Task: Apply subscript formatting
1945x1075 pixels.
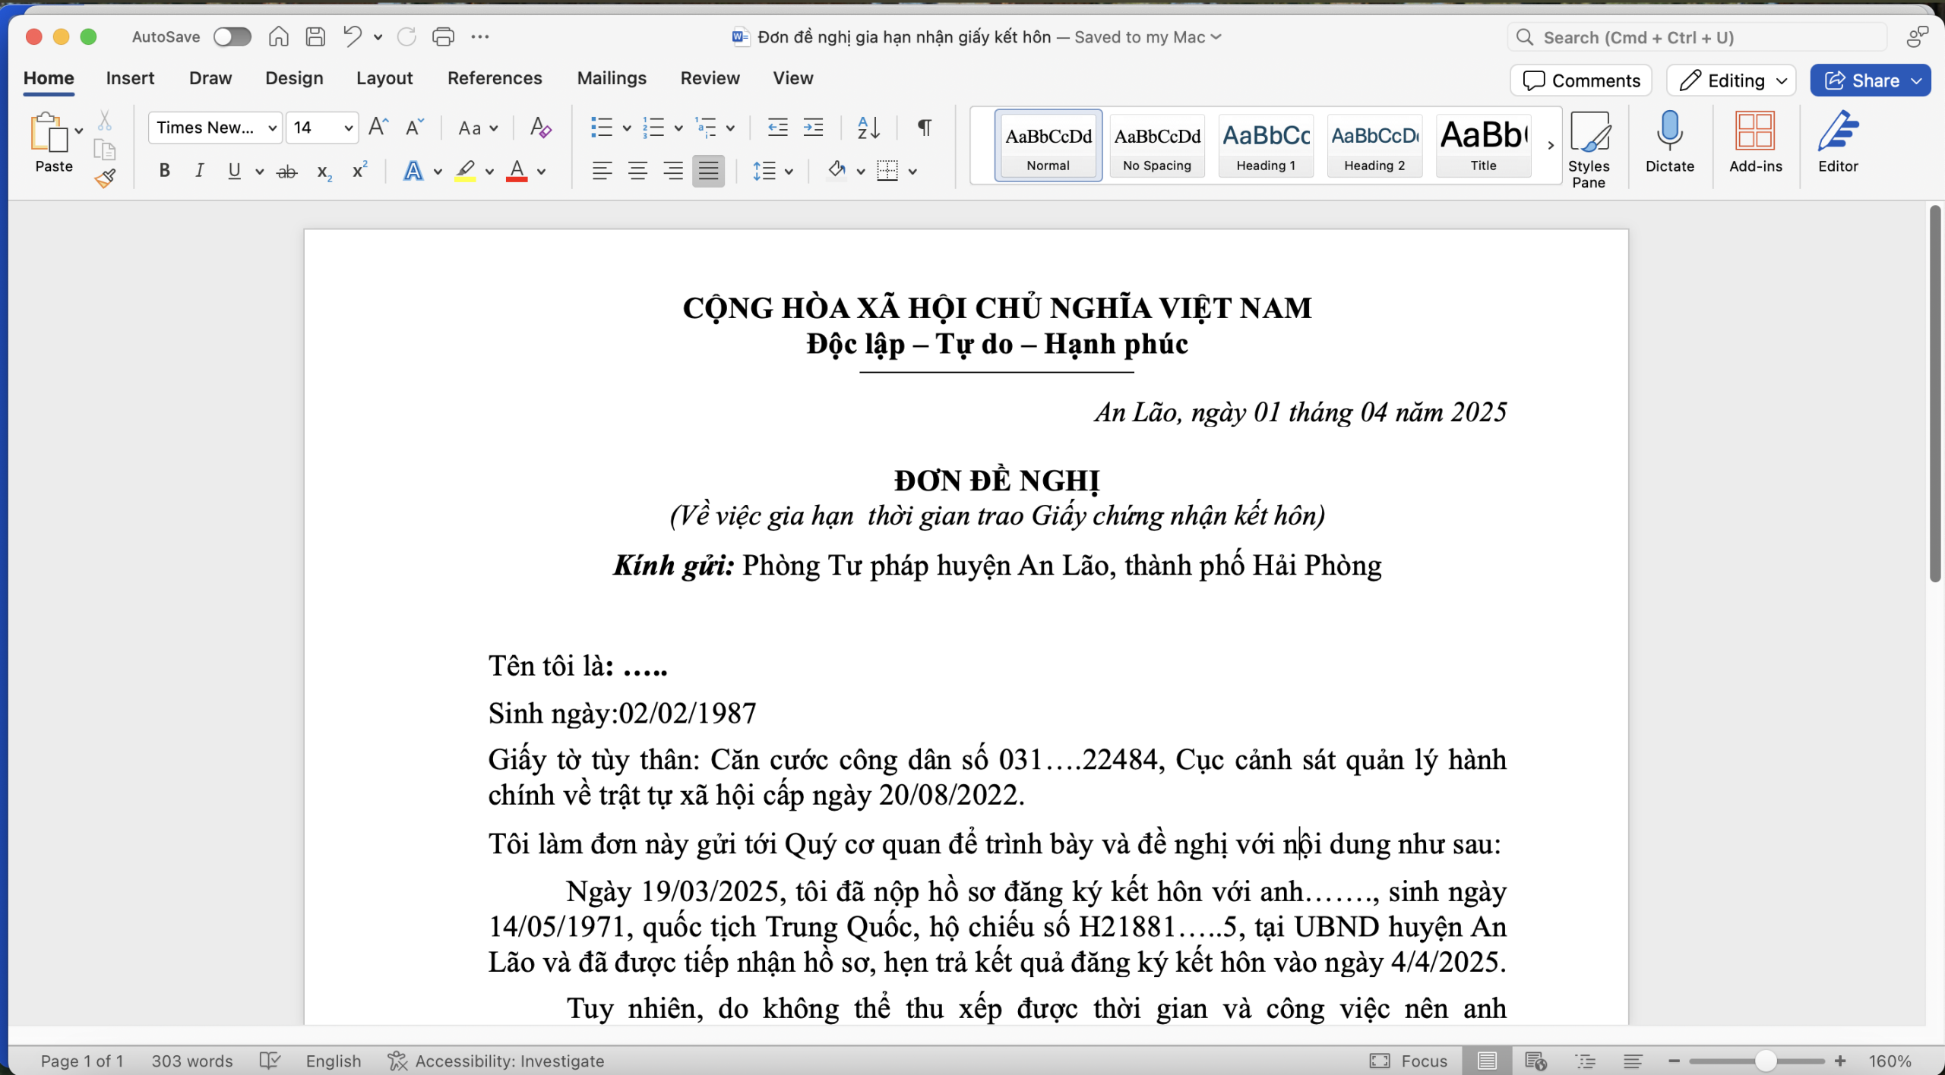Action: click(x=324, y=172)
